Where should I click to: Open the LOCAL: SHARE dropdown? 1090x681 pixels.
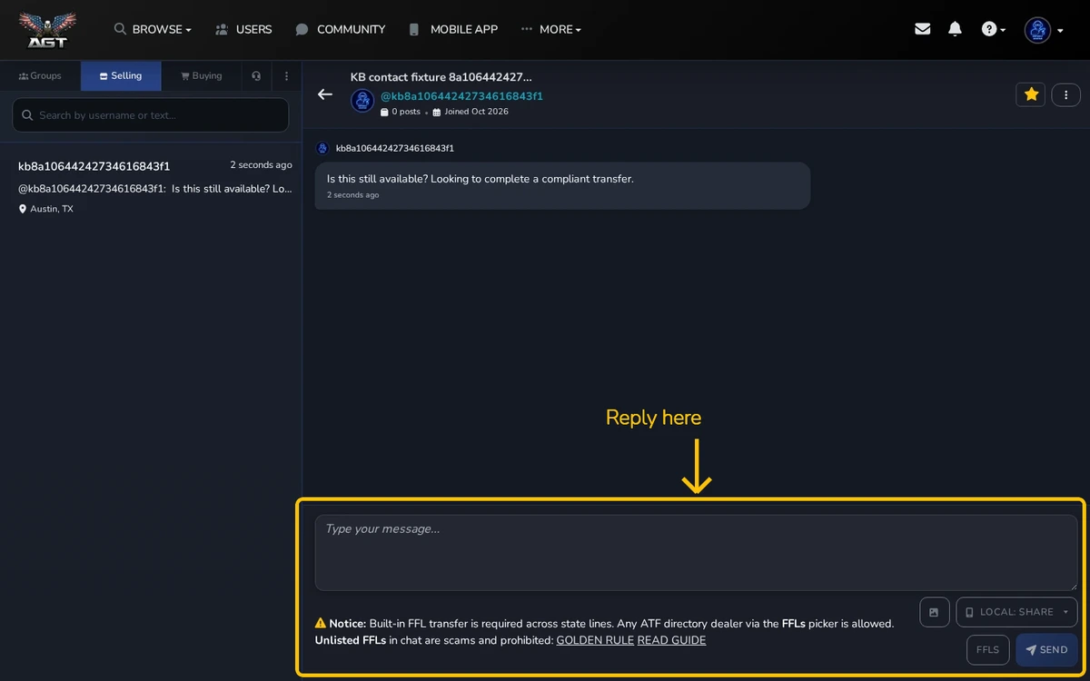(1016, 612)
